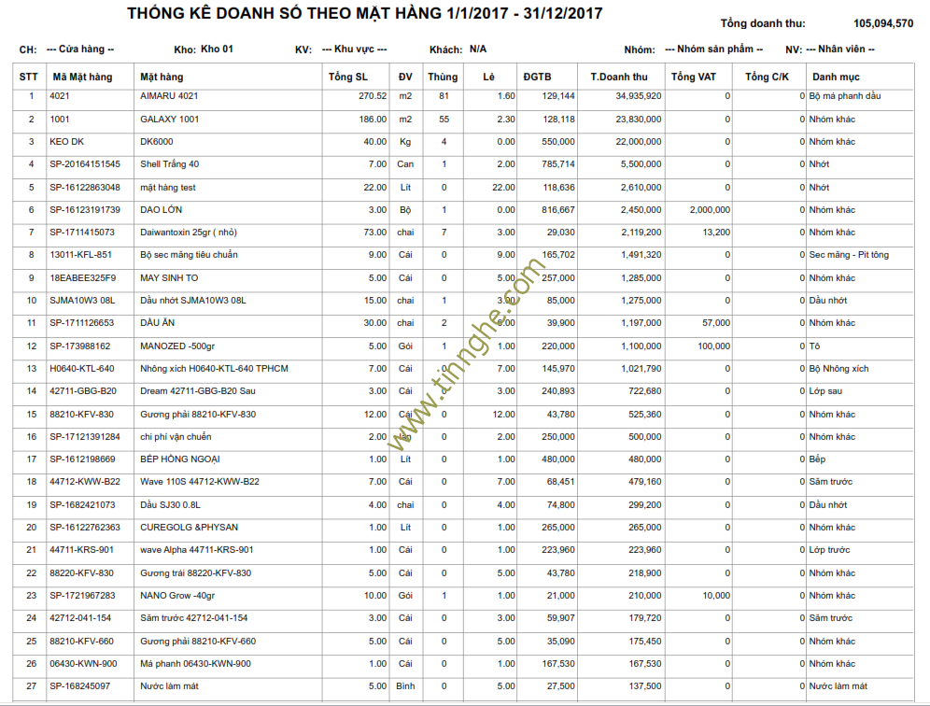Click the total revenue value 105,094,570
The width and height of the screenshot is (930, 706).
(x=883, y=23)
